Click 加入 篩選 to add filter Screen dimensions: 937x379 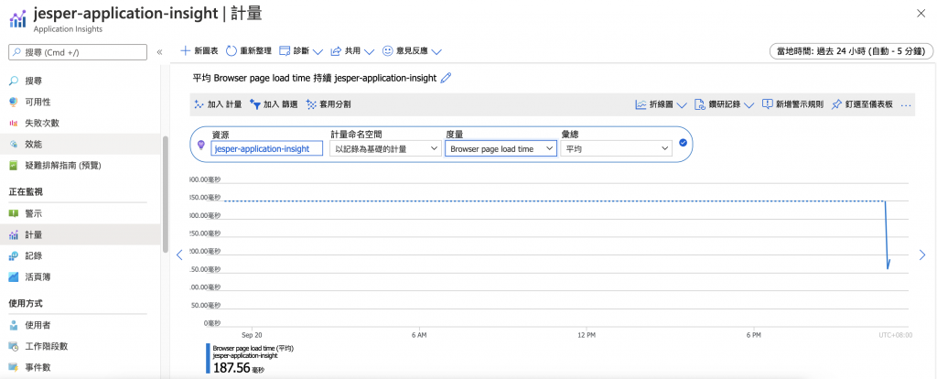[274, 104]
